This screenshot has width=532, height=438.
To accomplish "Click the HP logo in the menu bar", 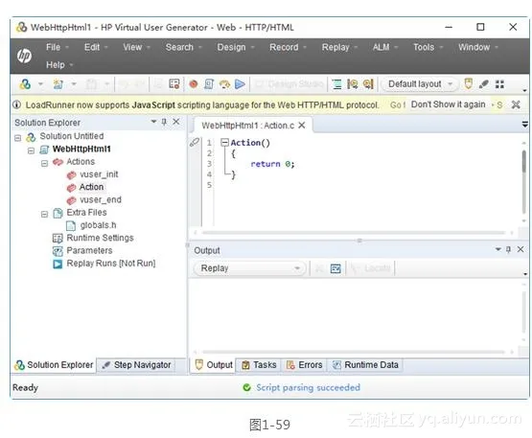I will (x=24, y=56).
